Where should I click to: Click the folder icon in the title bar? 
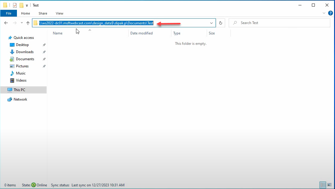tap(5, 5)
